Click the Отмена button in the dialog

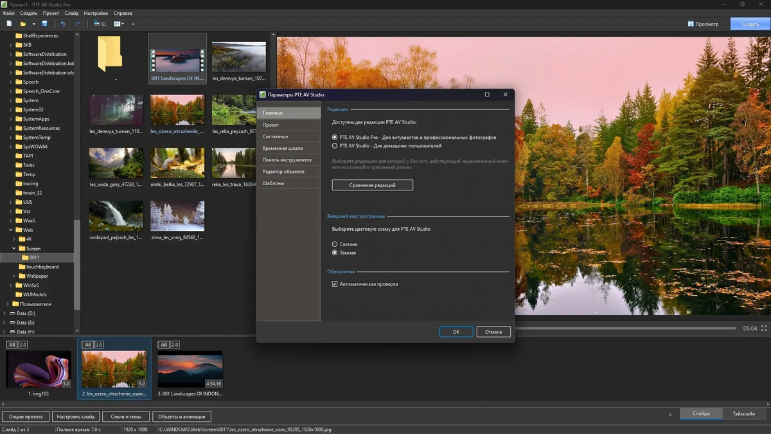coord(493,332)
